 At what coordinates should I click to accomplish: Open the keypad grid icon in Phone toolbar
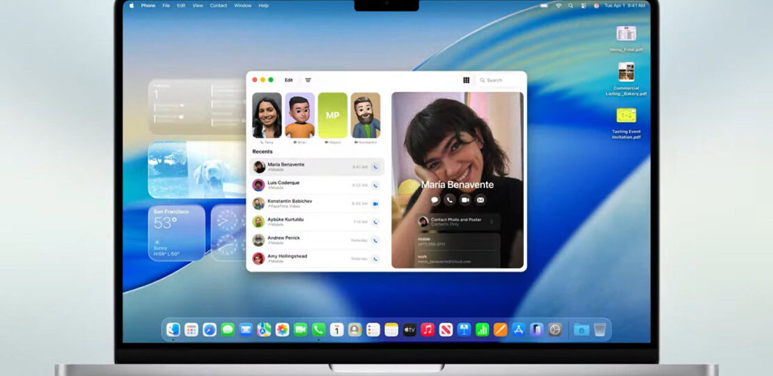click(x=466, y=80)
